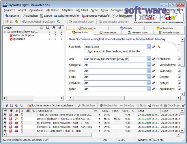187x144 pixels.
Task: Click the key icon in M'gladbach Trikot row
Action: point(16,119)
